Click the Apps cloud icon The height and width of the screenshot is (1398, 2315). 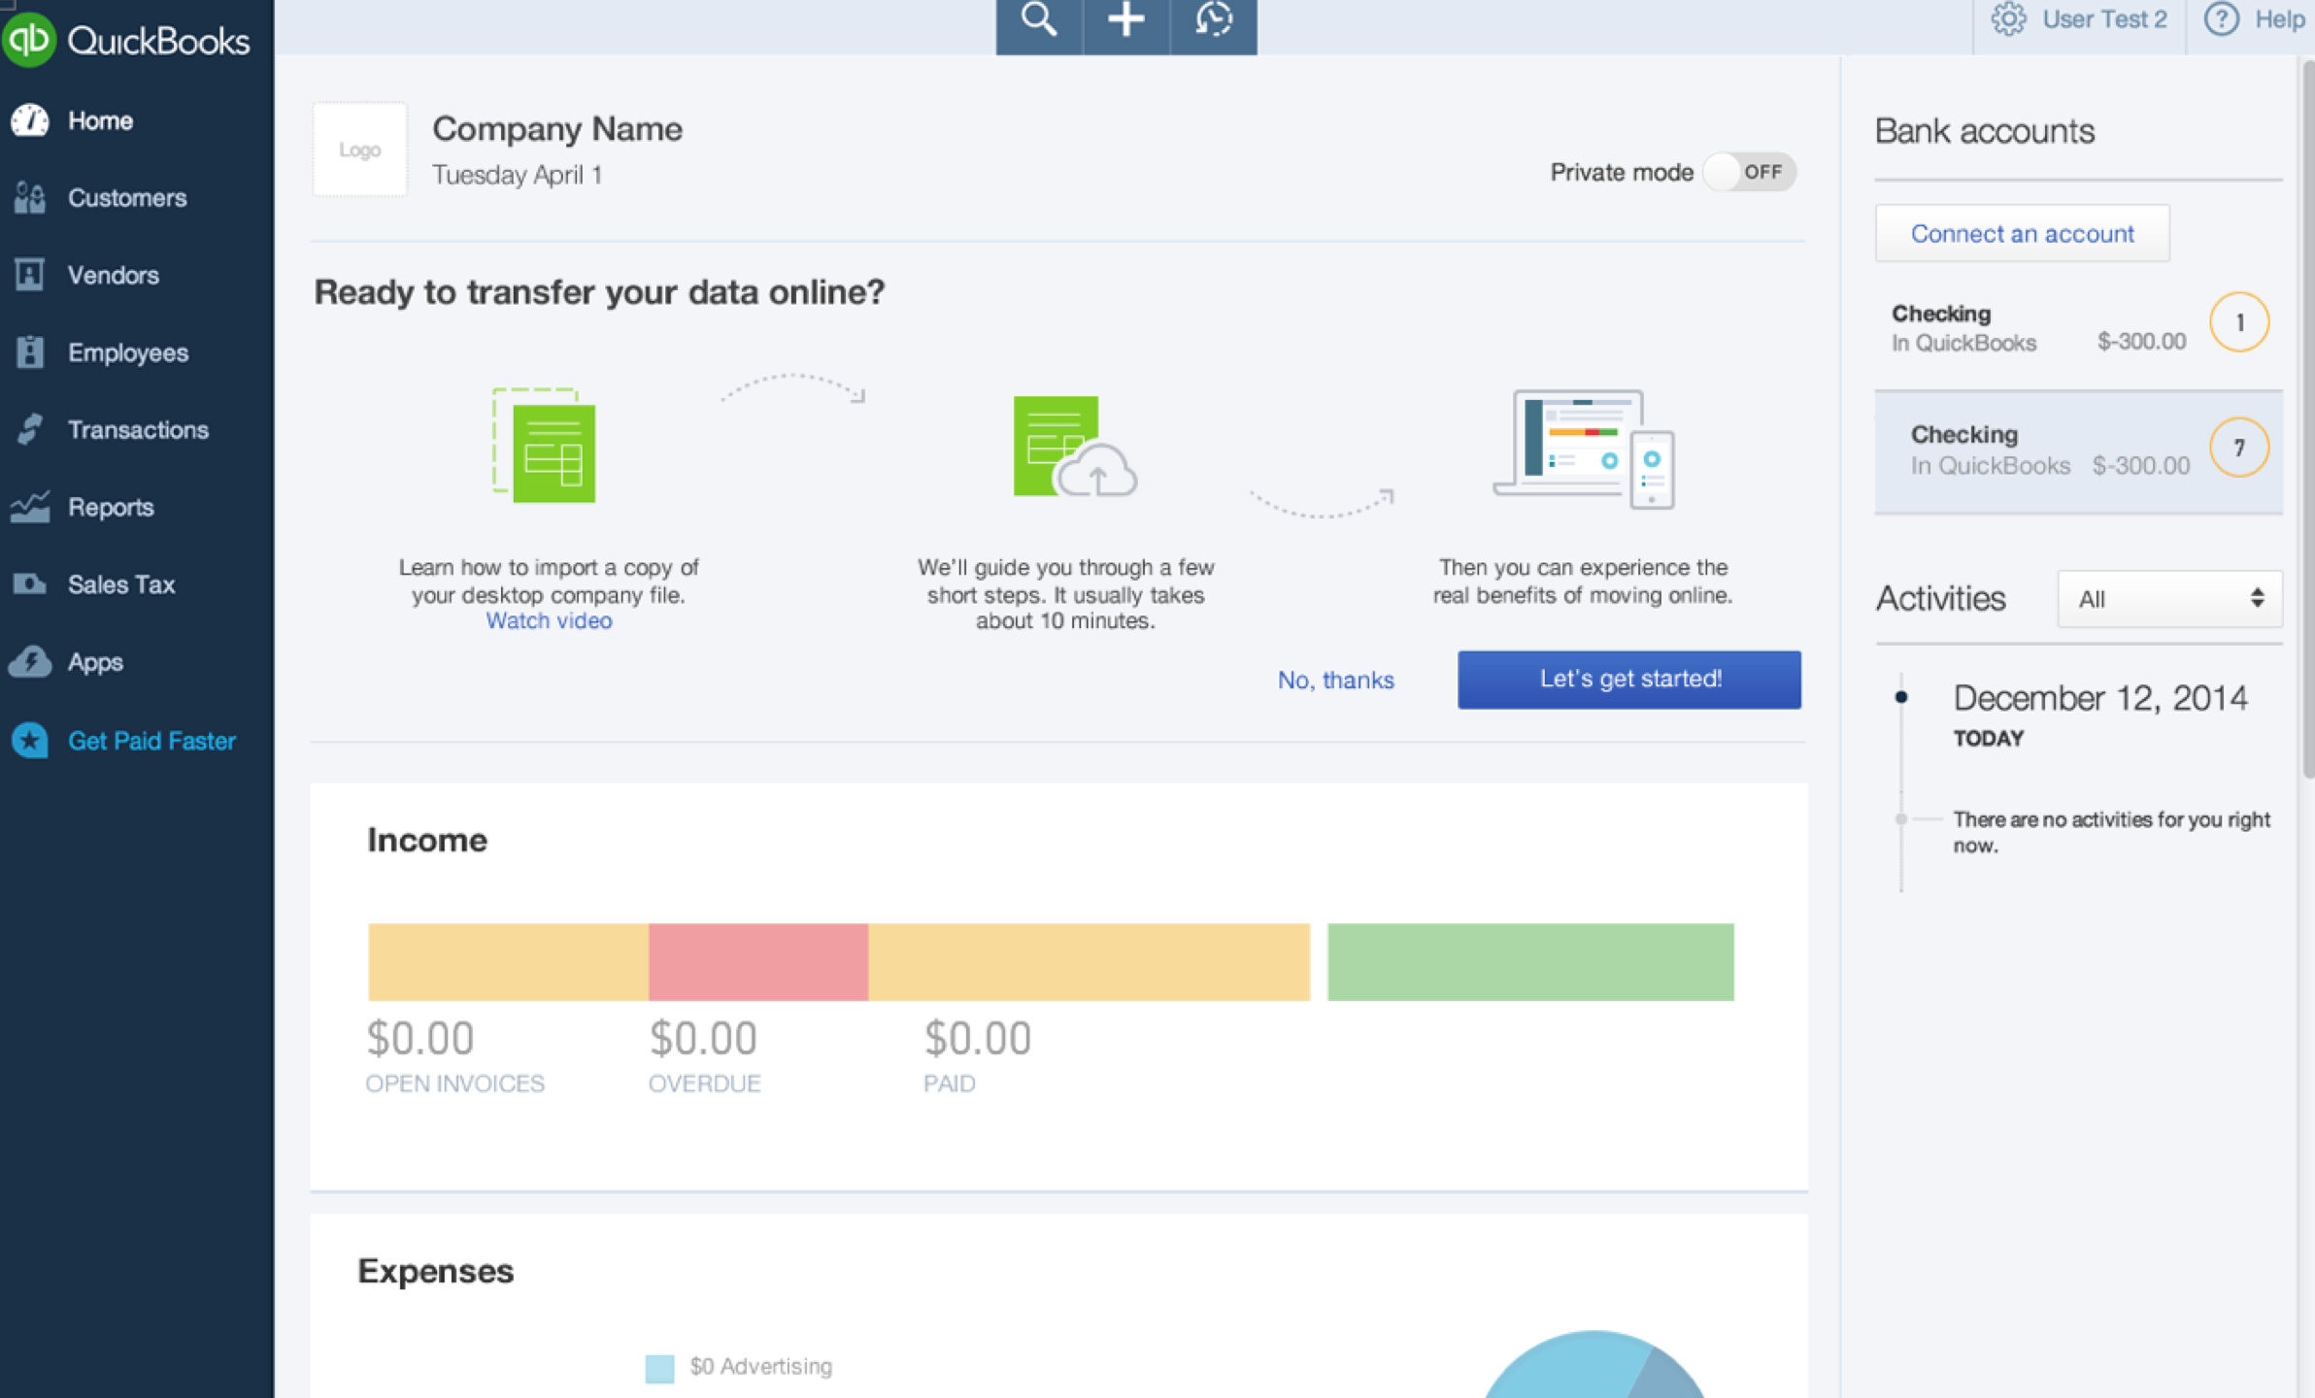click(x=29, y=662)
